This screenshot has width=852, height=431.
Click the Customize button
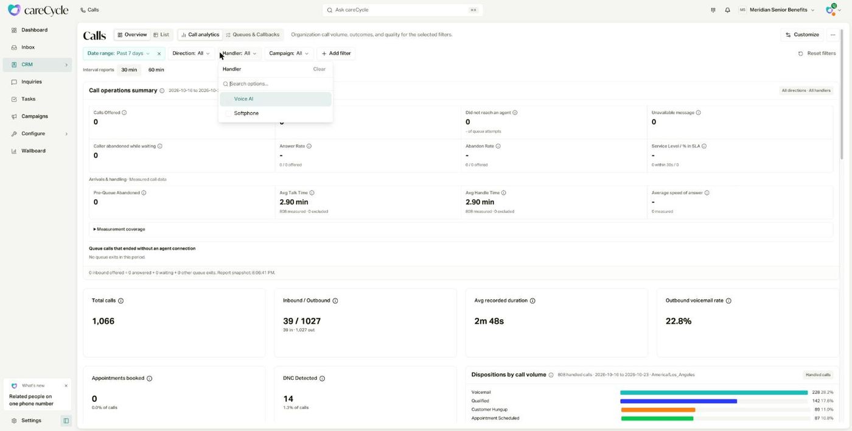(x=802, y=35)
